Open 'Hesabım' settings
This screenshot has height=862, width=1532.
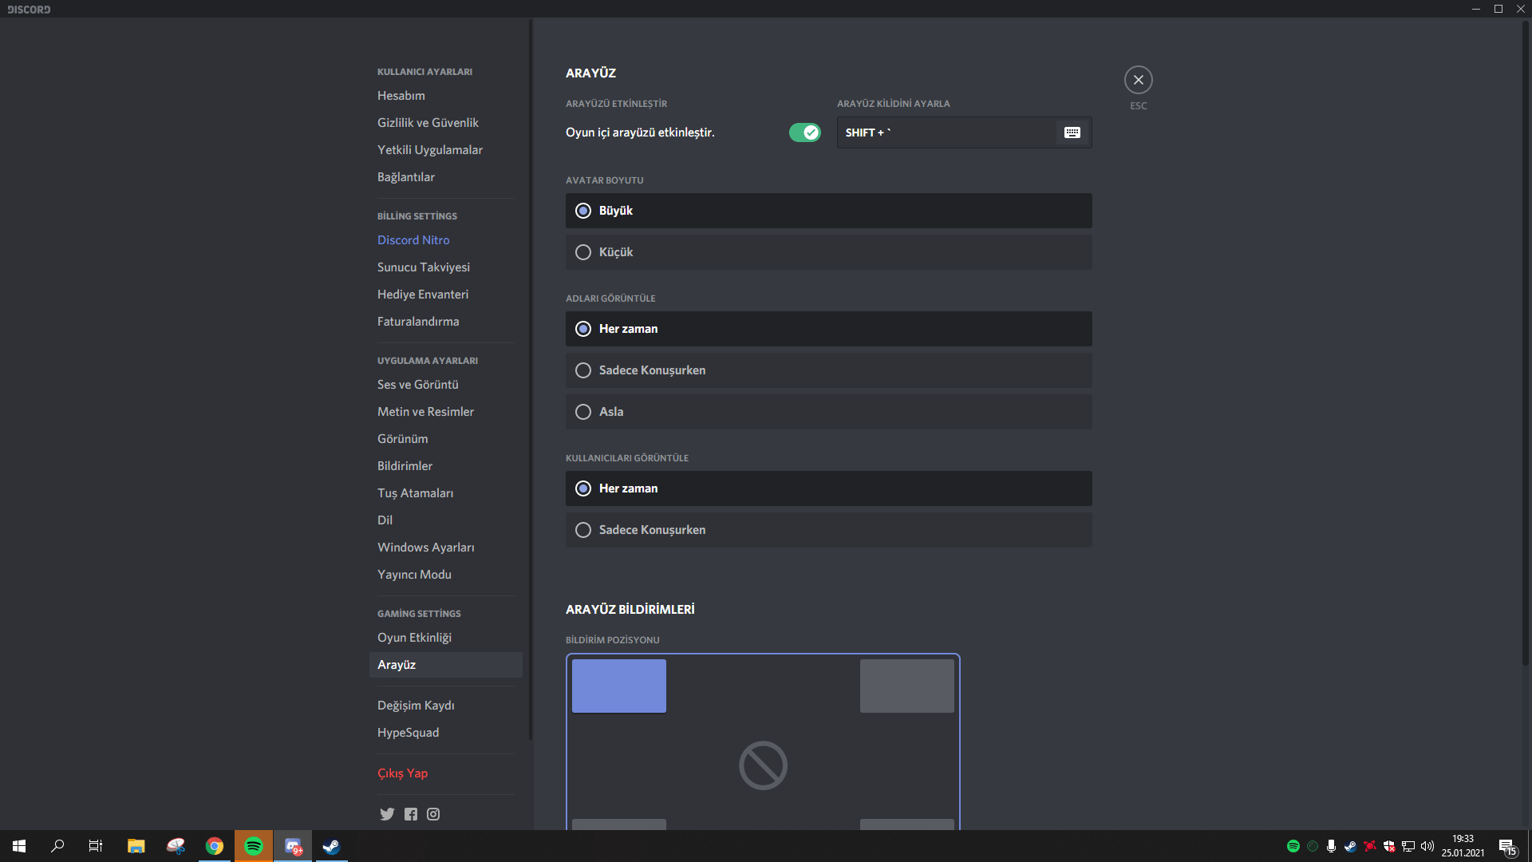(445, 96)
